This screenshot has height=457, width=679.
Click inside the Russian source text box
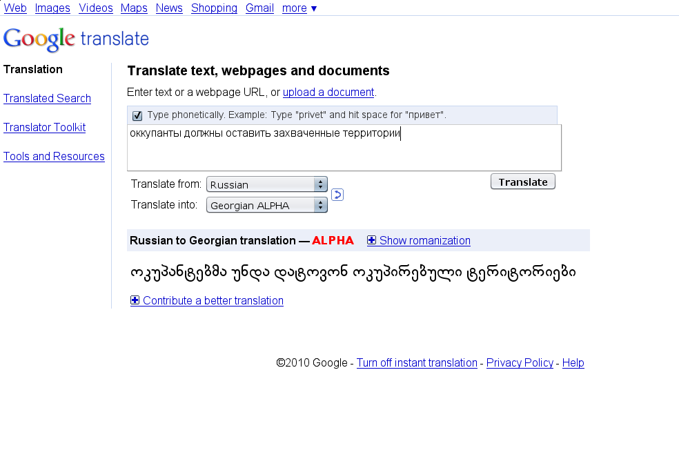coord(344,148)
